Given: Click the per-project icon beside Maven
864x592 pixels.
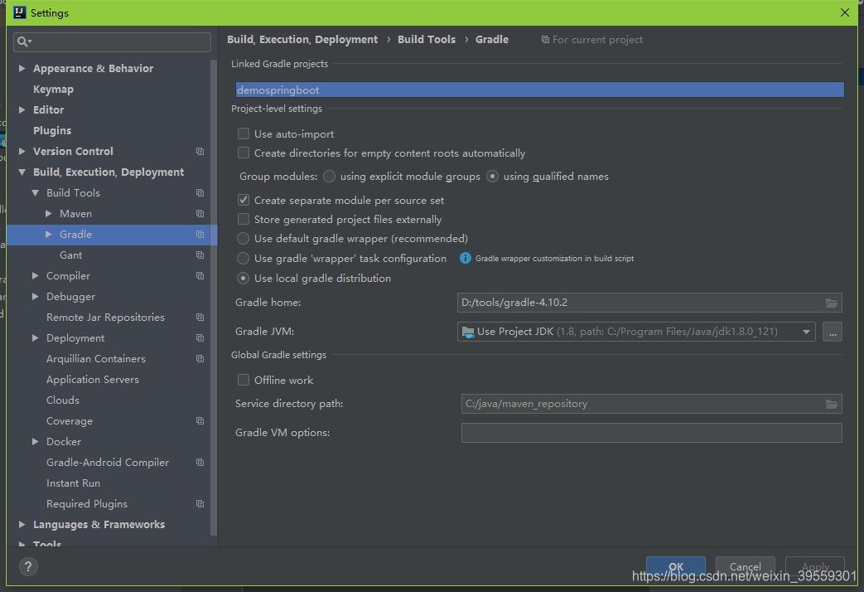Looking at the screenshot, I should click(x=200, y=214).
